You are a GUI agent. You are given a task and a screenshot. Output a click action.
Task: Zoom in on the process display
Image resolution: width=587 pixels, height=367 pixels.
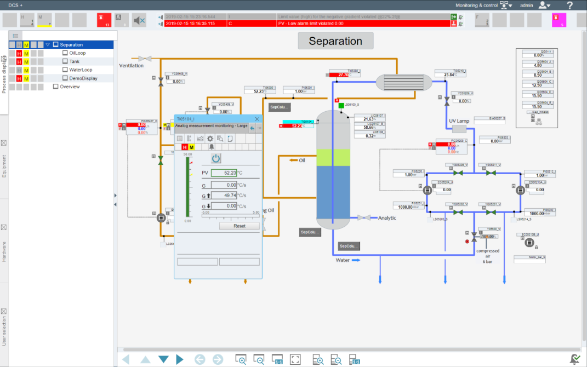(241, 359)
